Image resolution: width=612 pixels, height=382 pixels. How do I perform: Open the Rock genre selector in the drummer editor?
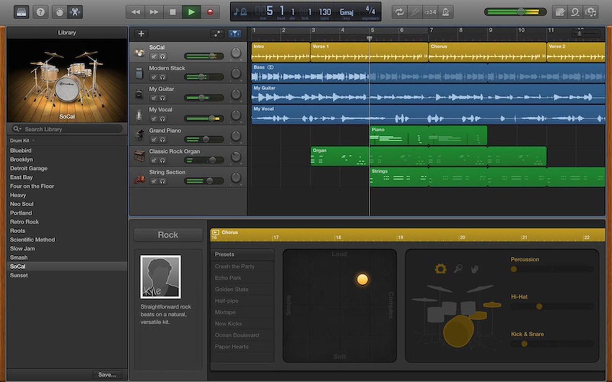coord(168,235)
